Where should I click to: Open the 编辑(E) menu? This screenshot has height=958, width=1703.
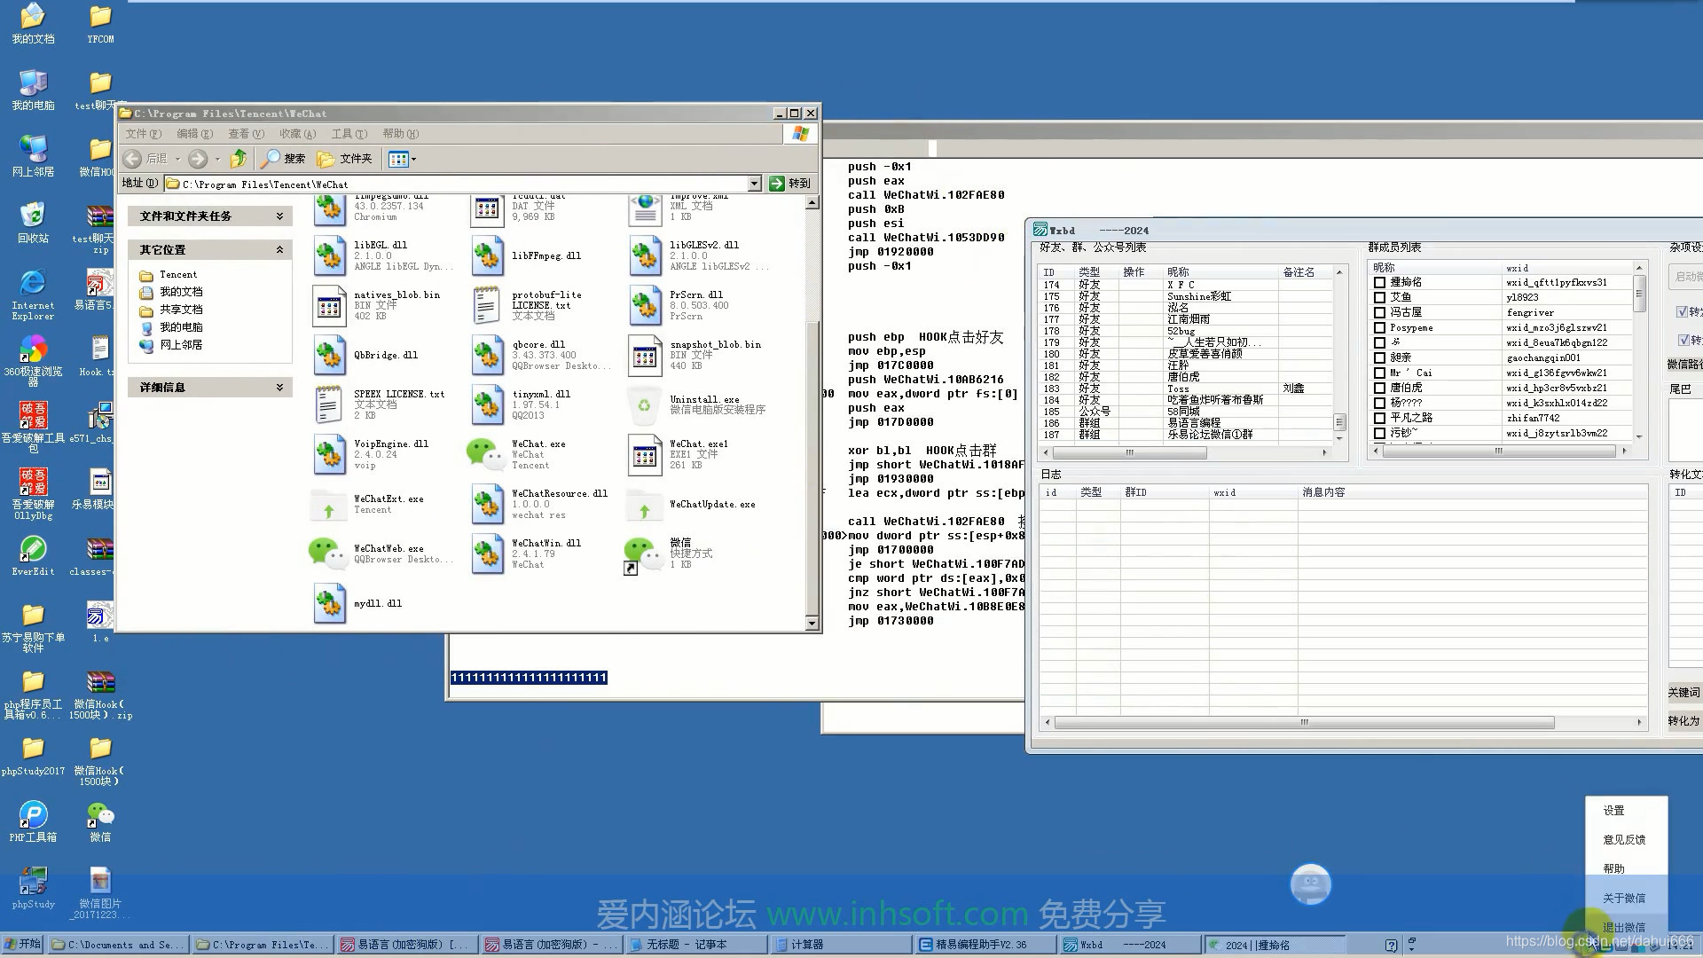(194, 134)
